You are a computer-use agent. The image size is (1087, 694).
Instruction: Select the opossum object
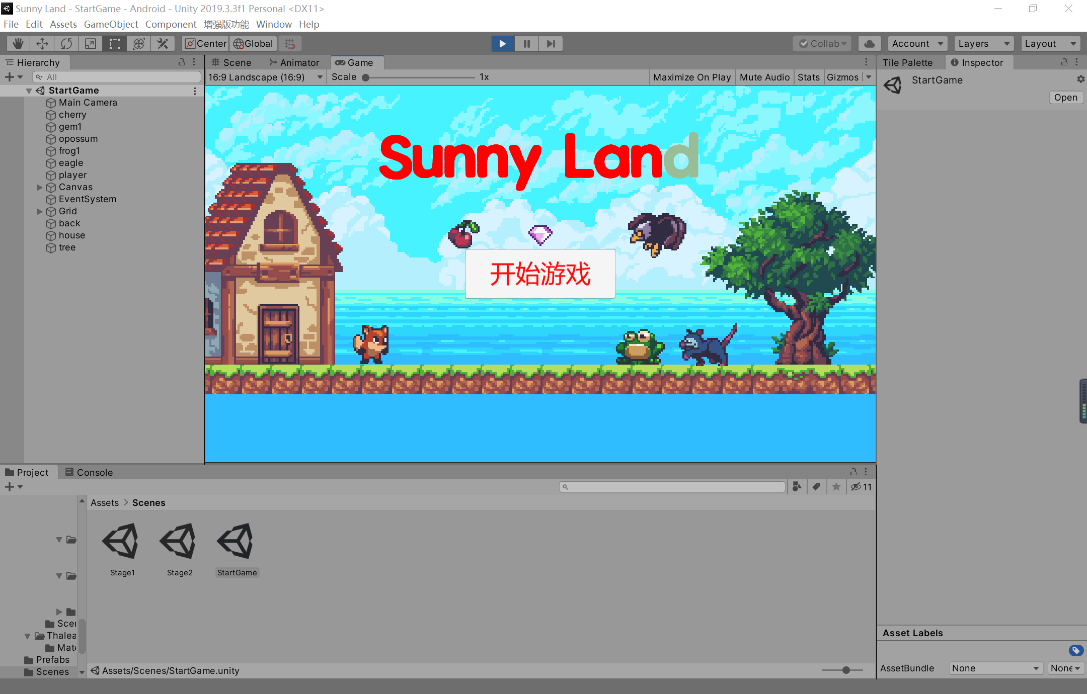[78, 139]
